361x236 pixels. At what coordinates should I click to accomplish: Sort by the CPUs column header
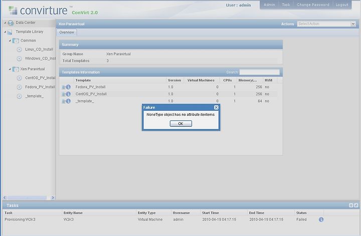click(228, 80)
